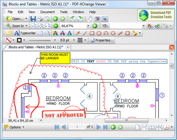
Task: Toggle continuous page layout mode
Action: (145, 127)
